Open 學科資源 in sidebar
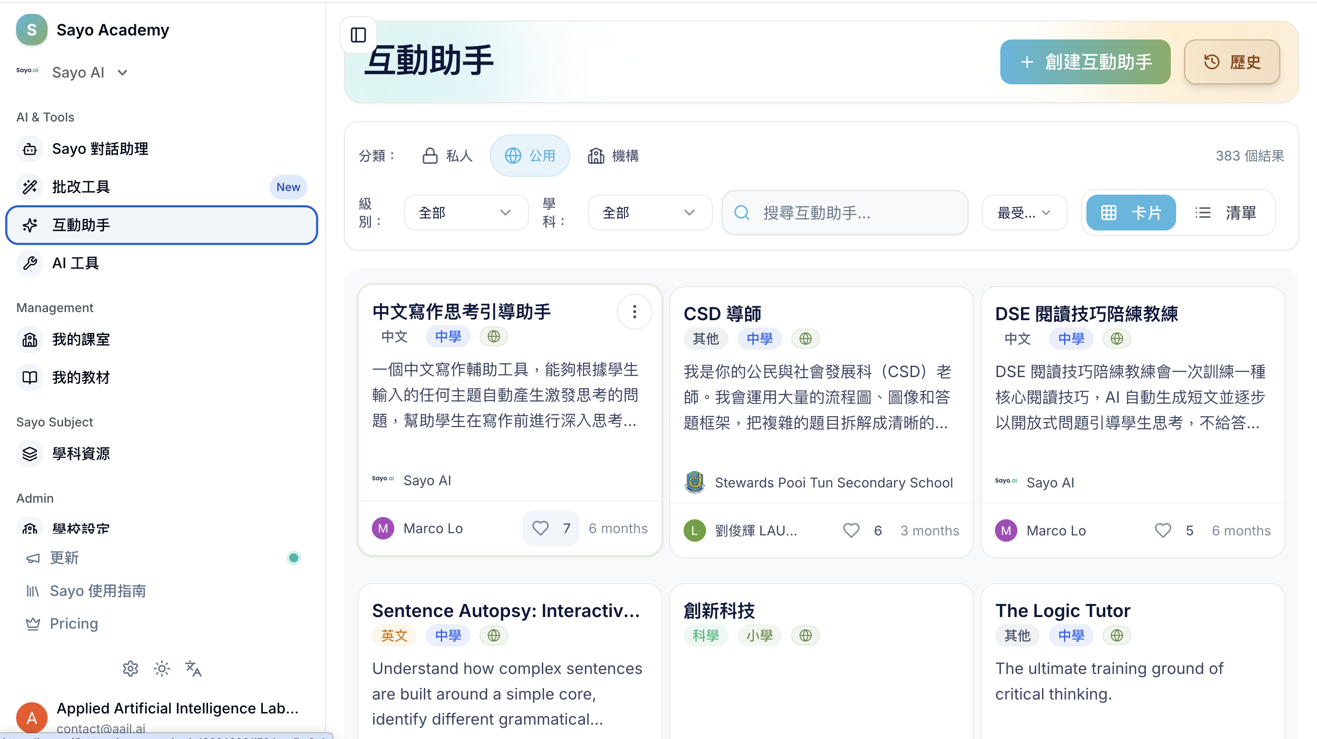 (x=161, y=454)
